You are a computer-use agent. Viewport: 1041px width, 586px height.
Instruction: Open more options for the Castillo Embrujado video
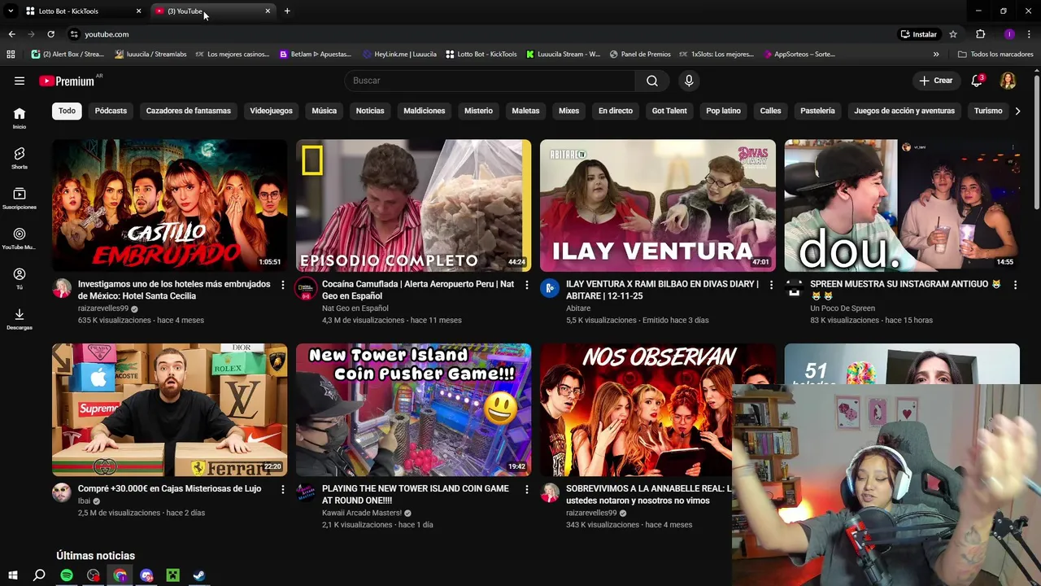(x=283, y=285)
